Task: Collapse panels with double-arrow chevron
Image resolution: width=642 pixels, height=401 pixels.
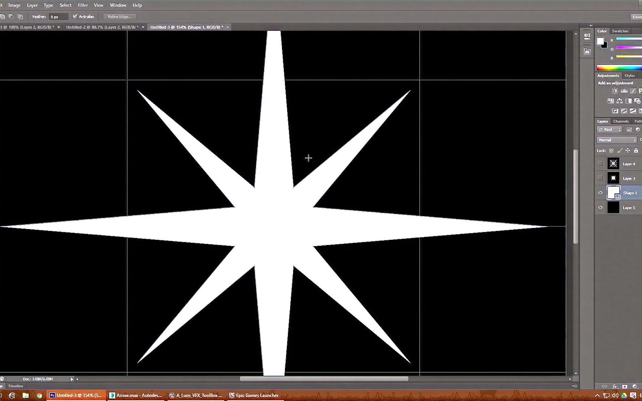Action: pos(591,25)
